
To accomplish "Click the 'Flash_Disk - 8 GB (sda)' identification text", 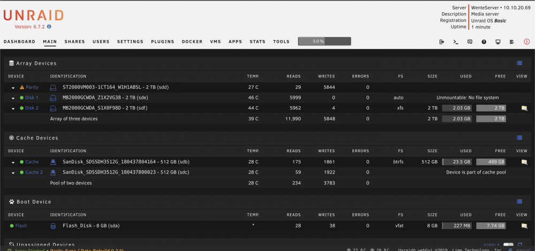I will point(91,226).
